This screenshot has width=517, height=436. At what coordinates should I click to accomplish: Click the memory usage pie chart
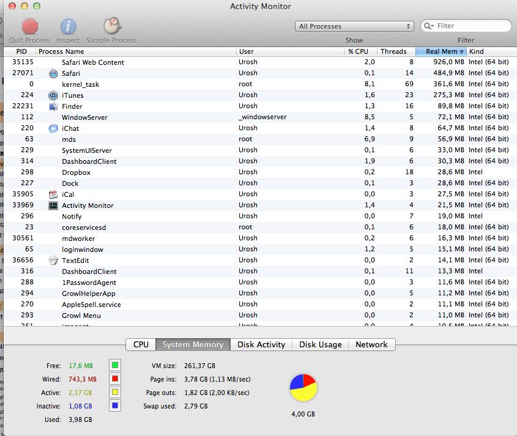point(303,388)
